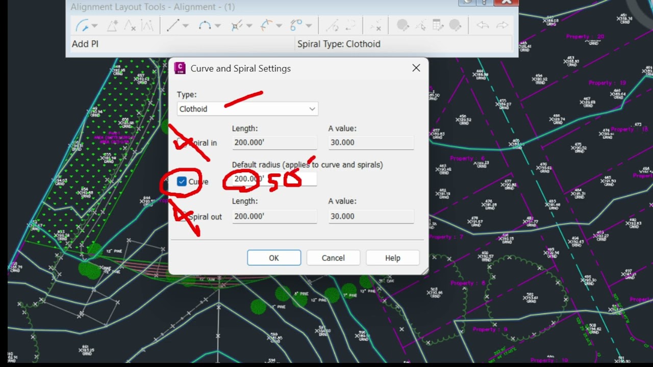This screenshot has height=367, width=653.
Task: Click the Cancel button
Action: (x=333, y=258)
